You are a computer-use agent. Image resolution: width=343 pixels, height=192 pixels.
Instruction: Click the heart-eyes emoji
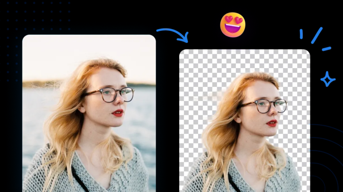tap(233, 25)
